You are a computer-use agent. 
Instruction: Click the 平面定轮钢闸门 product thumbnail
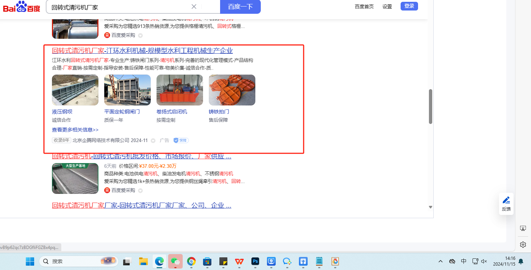(127, 90)
